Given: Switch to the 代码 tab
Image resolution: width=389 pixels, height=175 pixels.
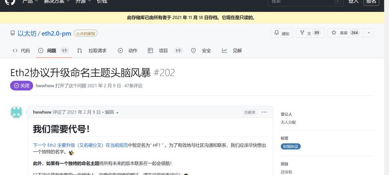Looking at the screenshot, I should (x=21, y=51).
